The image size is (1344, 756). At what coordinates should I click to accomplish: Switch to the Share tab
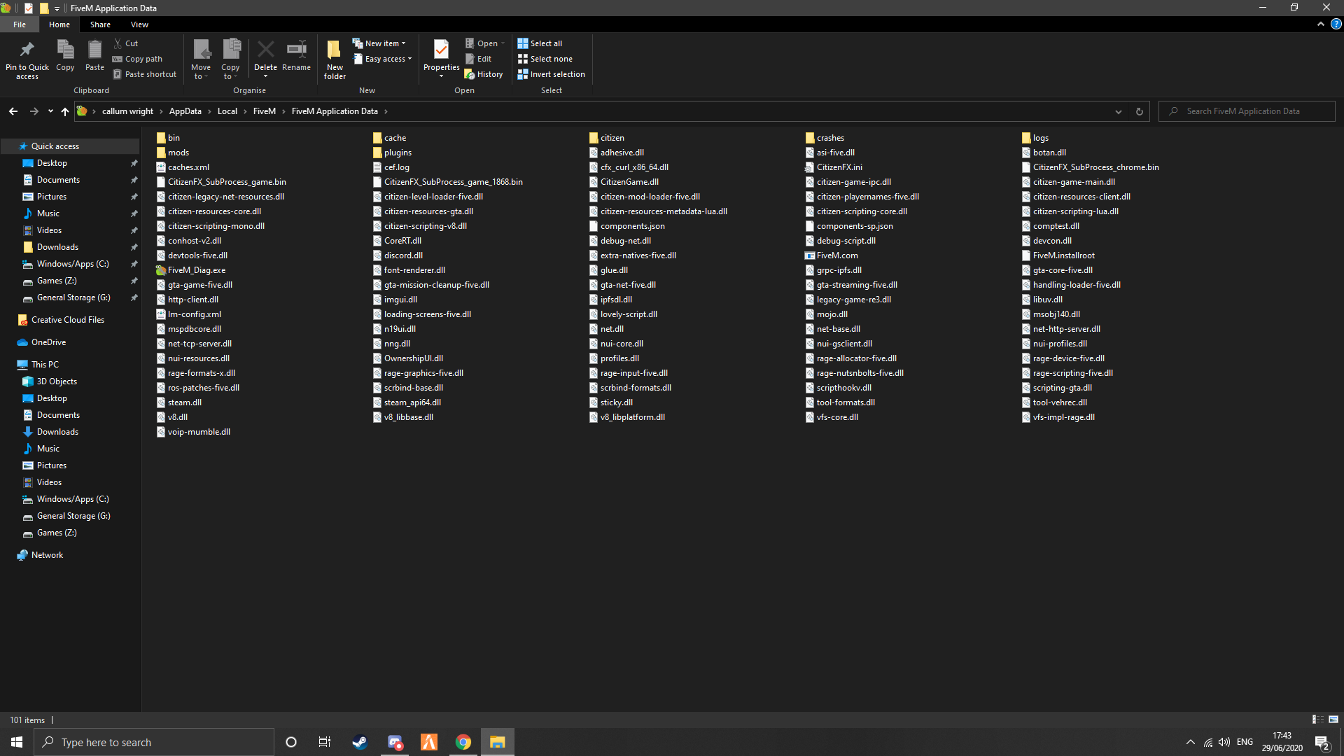point(100,24)
